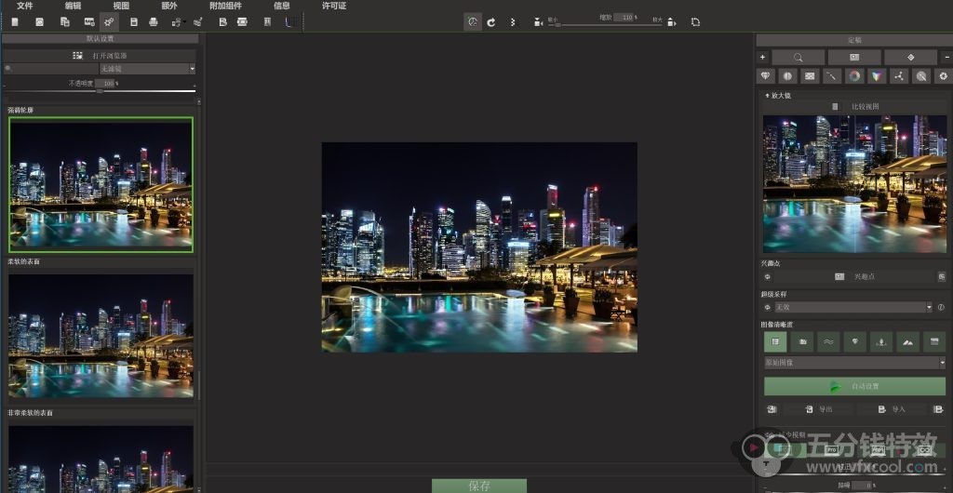
Task: Click the diamond target button
Action: pos(910,57)
